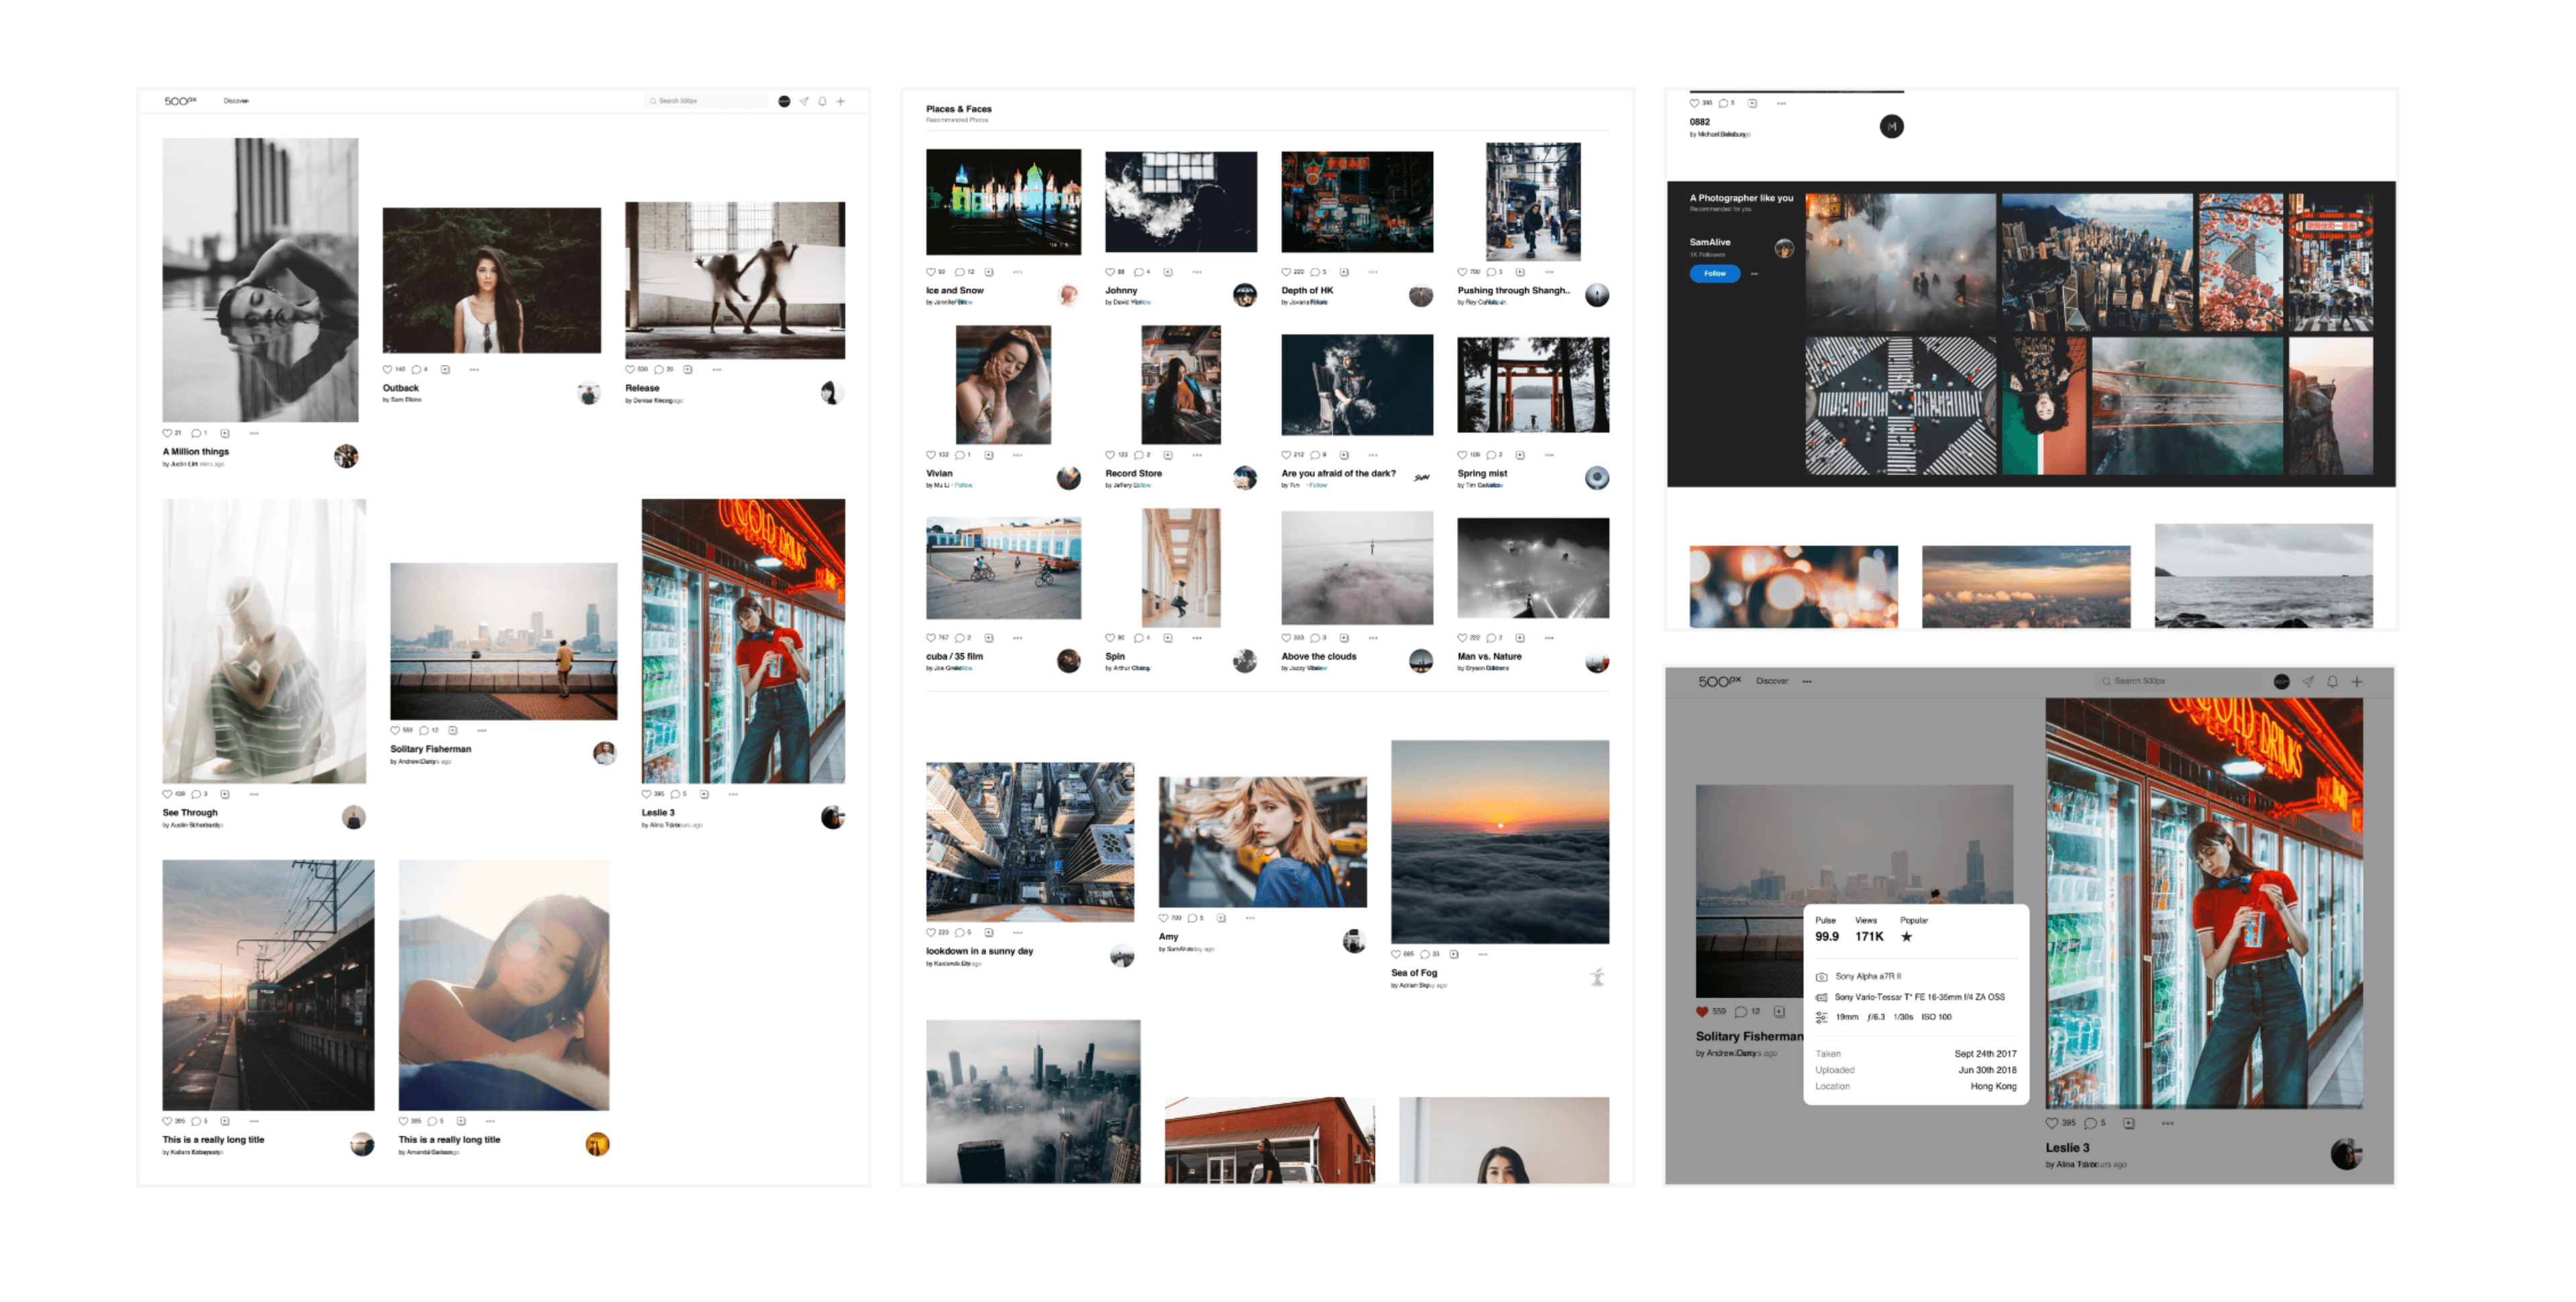Screen dimensions: 2576x1302
Task: Follow the photographer SamAlive
Action: tap(1714, 273)
